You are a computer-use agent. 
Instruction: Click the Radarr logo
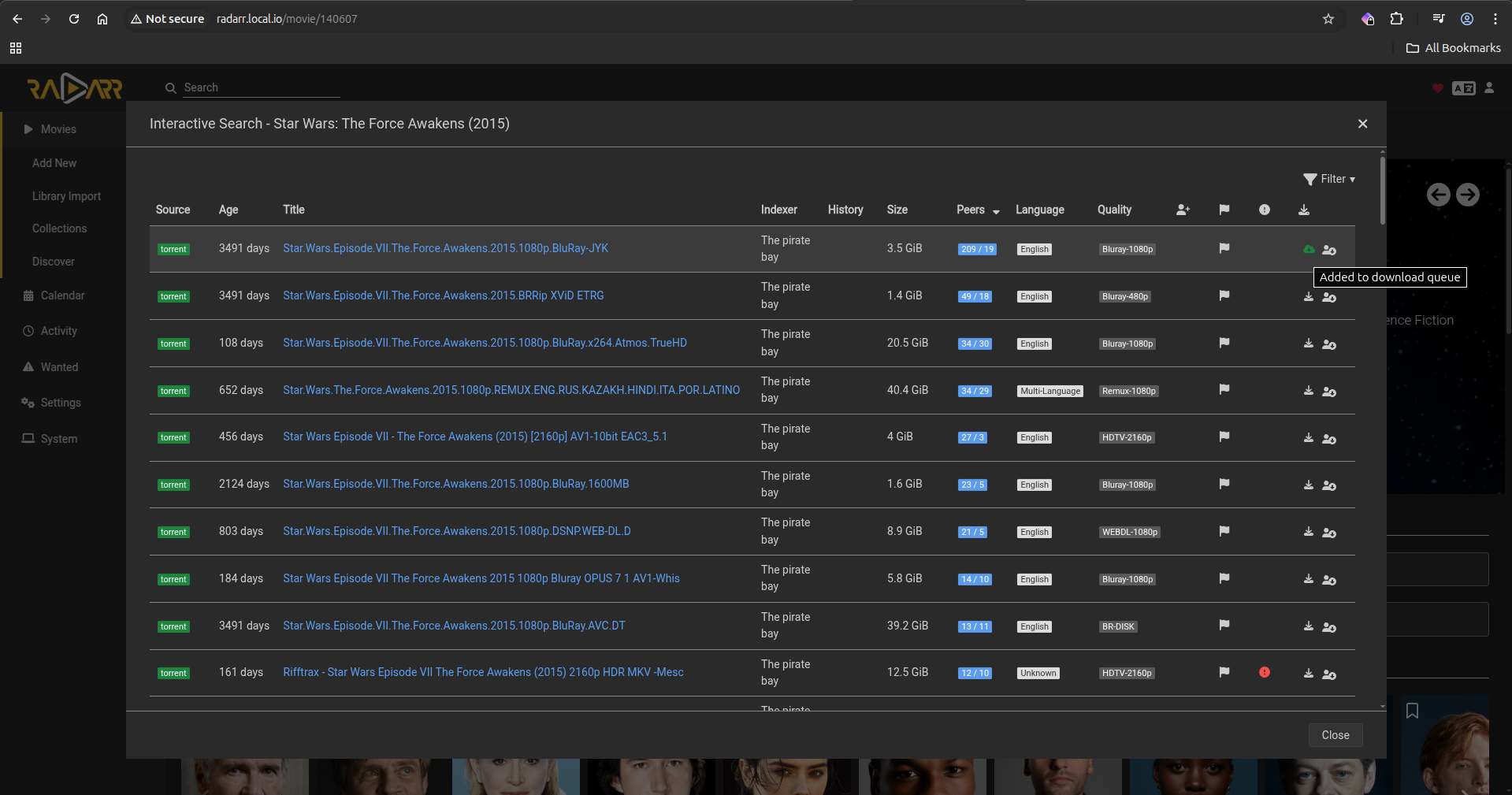[x=75, y=88]
